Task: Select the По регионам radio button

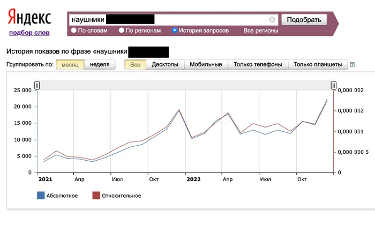Action: click(x=122, y=31)
